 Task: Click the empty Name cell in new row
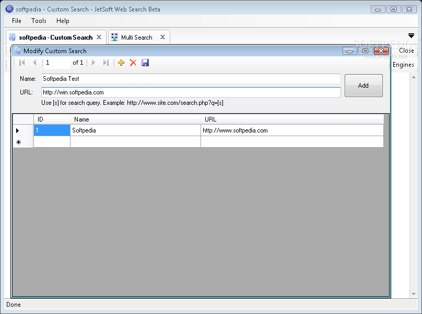point(135,142)
